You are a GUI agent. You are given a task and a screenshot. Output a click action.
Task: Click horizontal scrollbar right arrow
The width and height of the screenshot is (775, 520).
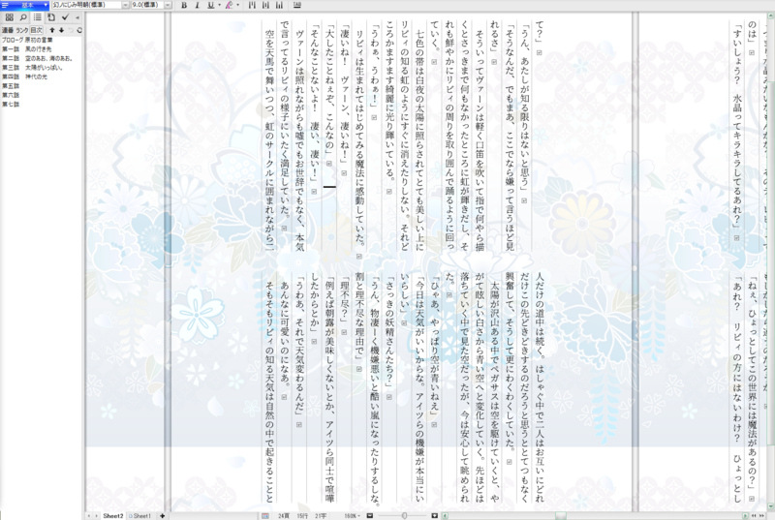(745, 515)
